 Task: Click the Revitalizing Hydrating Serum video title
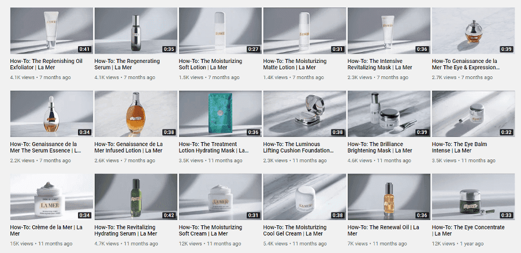[125, 230]
